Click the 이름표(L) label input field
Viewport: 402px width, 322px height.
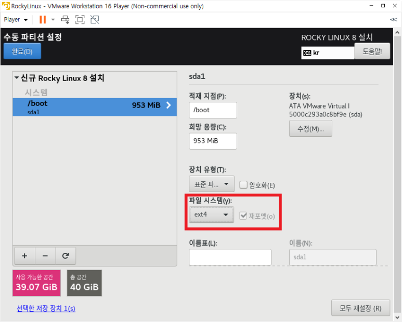(230, 257)
